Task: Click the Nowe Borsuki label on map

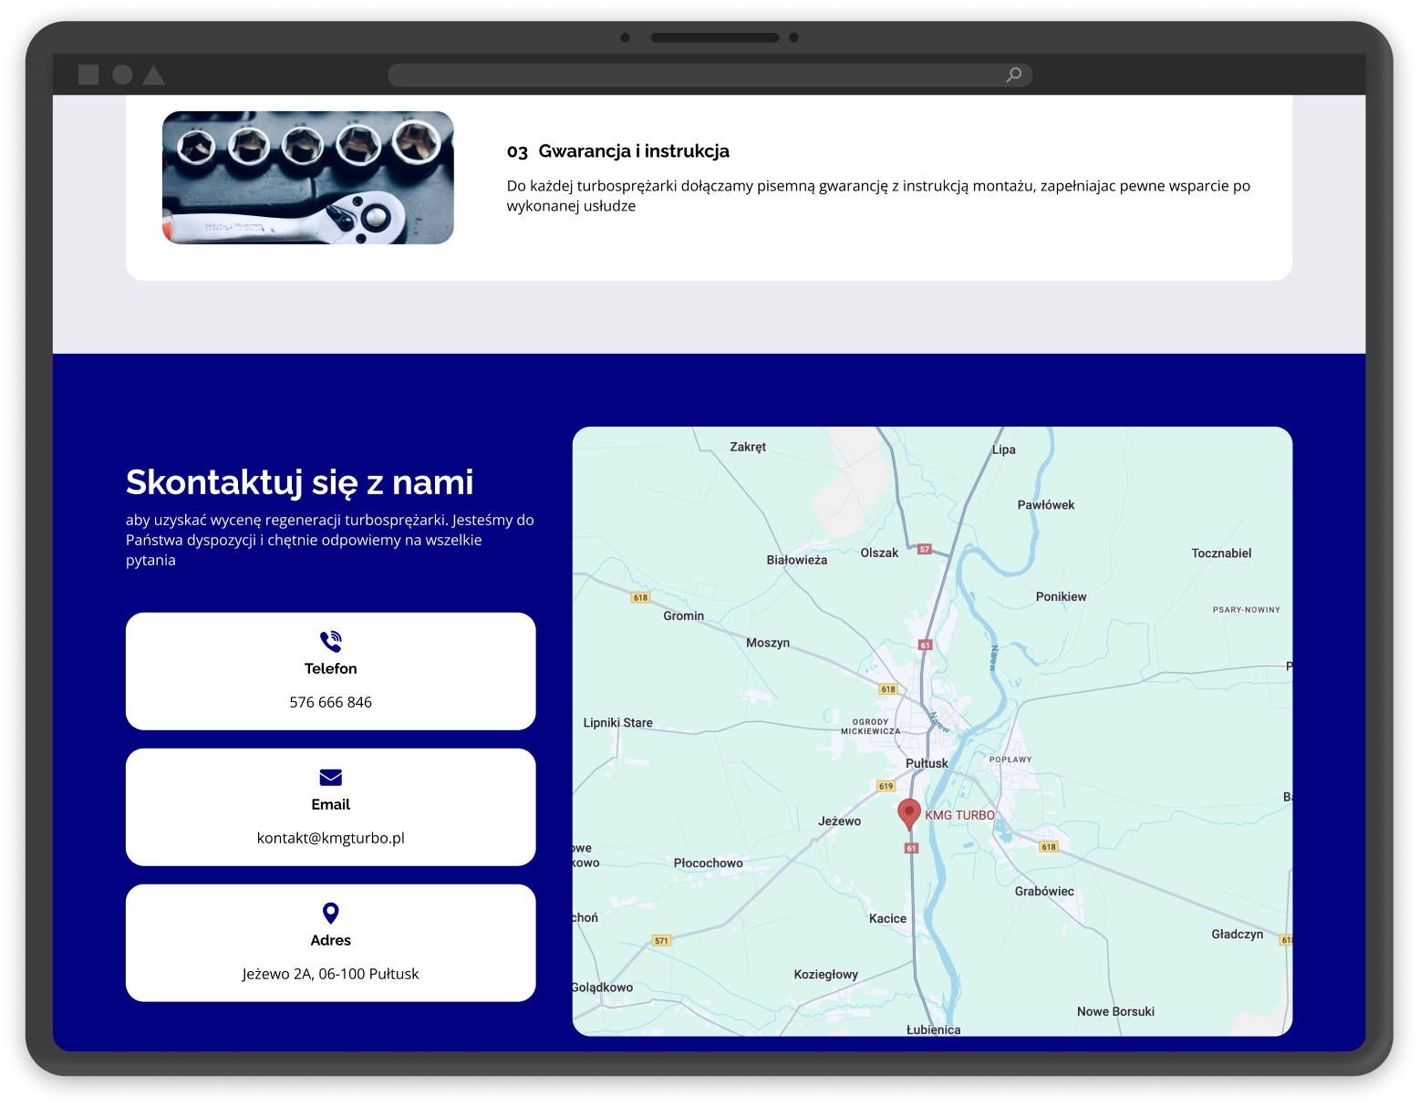Action: (1115, 1011)
